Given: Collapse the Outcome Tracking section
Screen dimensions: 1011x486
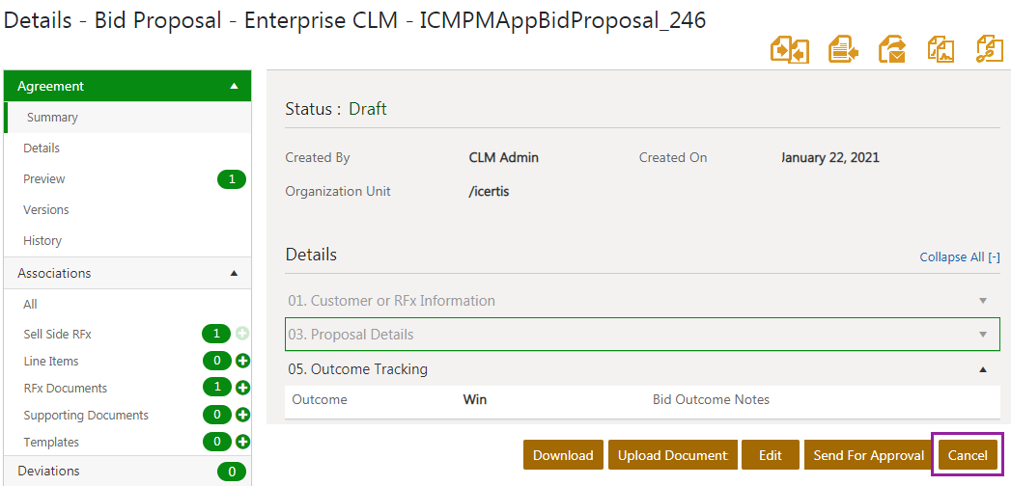Looking at the screenshot, I should click(983, 369).
